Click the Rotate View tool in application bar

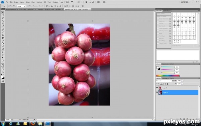(93, 2)
